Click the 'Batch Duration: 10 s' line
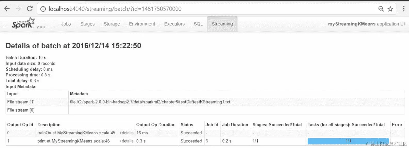 coord(26,58)
